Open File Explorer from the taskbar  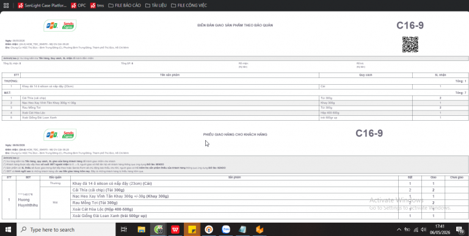pyautogui.click(x=141, y=229)
